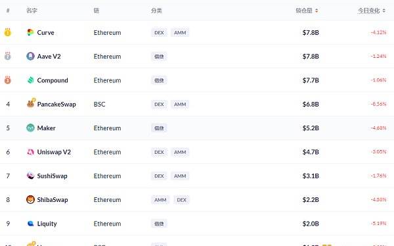
Task: Sort by the 锁仓量 column arrows
Action: (317, 11)
